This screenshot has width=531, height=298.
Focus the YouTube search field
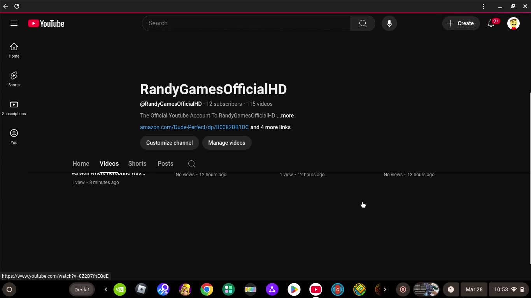coord(247,23)
